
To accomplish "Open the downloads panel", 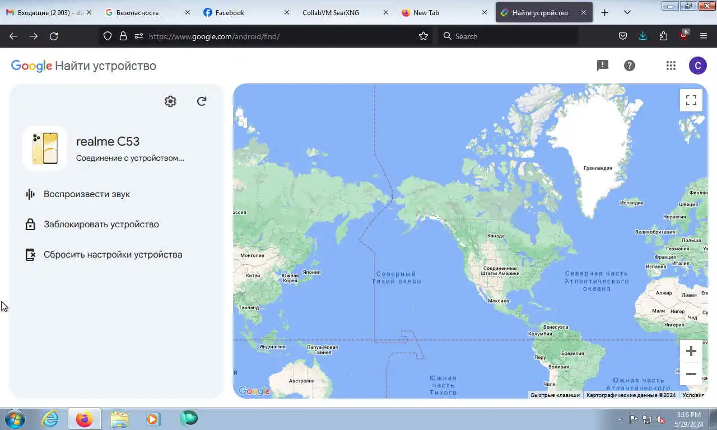I will pos(643,36).
